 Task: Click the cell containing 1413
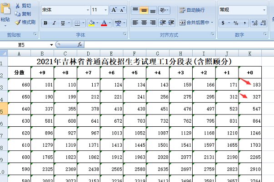pyautogui.click(x=112, y=145)
